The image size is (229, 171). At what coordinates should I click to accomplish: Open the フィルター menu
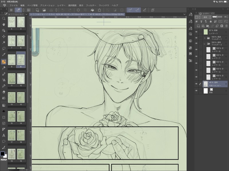[x=91, y=5]
